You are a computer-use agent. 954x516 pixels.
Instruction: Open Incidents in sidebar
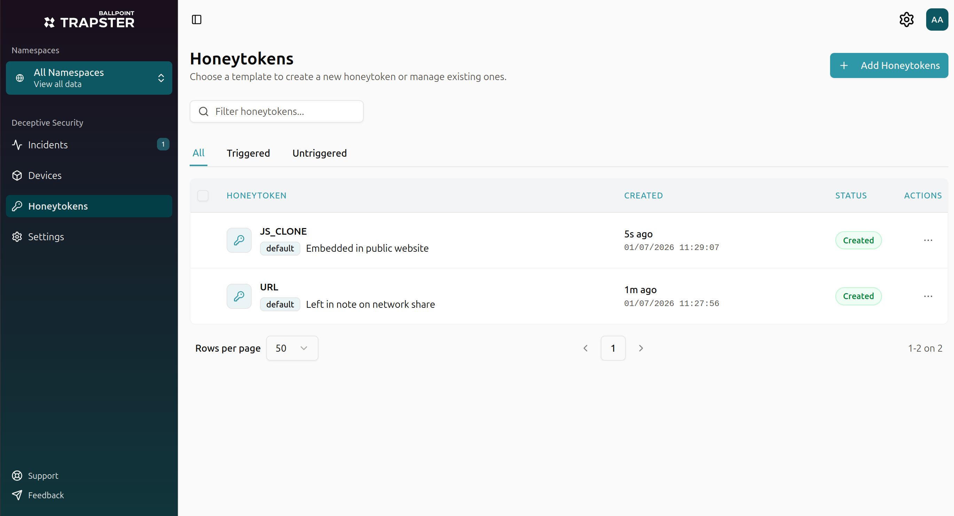point(89,145)
